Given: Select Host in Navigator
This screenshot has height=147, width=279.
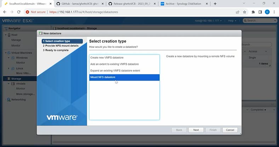Looking at the screenshot, I should point(14,35).
